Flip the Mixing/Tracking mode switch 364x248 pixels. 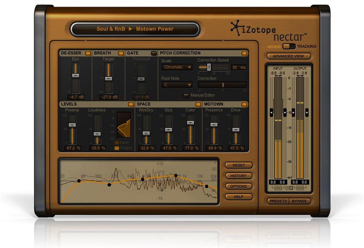point(289,46)
